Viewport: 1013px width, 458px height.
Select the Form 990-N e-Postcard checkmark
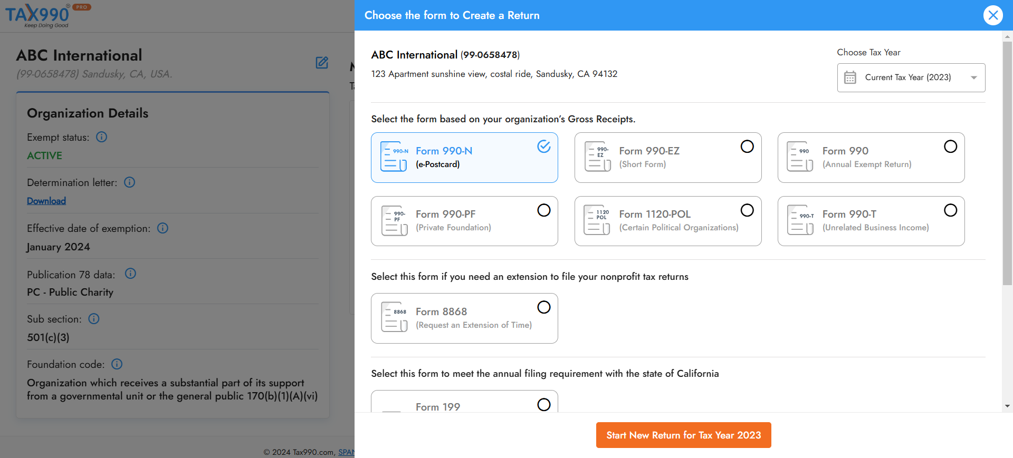[x=544, y=147]
